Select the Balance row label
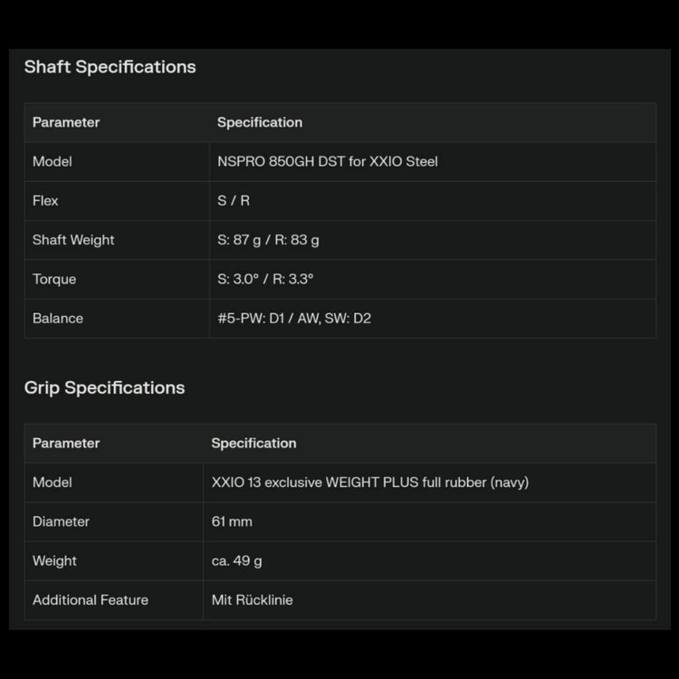Screen dimensions: 679x679 point(58,318)
